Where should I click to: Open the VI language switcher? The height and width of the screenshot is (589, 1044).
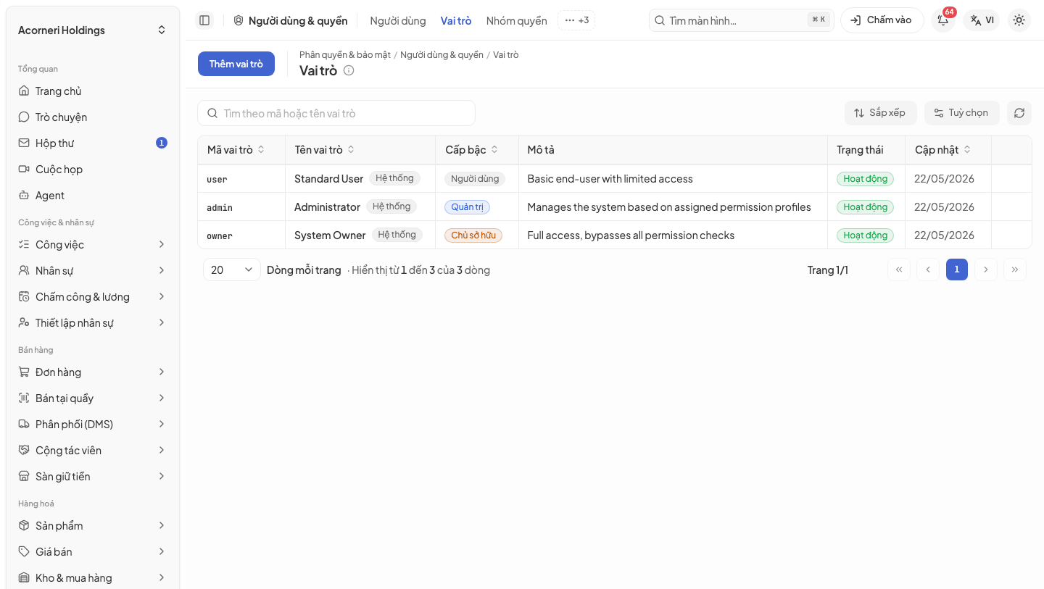[982, 20]
